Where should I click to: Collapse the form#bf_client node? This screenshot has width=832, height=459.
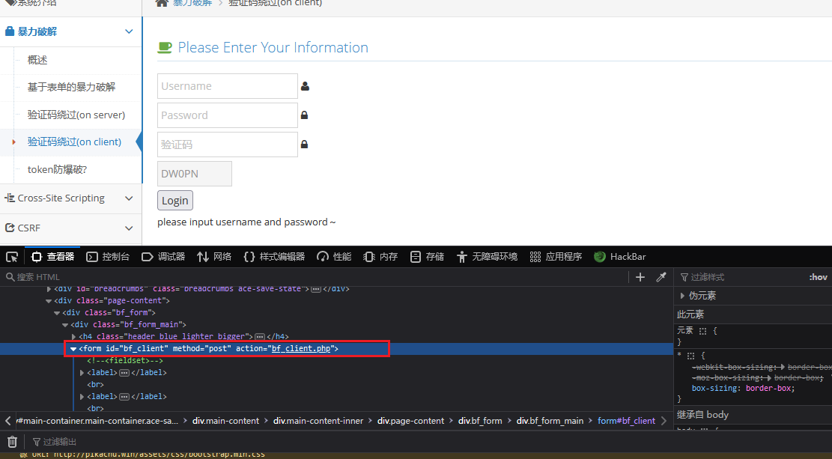(73, 349)
